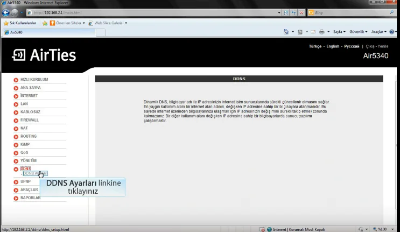
Task: Click the add-to-favorites bar star icon
Action: coord(45,23)
